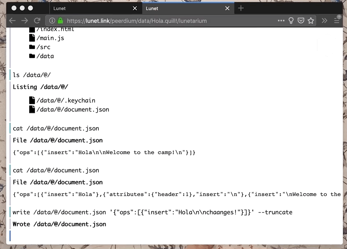This screenshot has height=249, width=347.
Task: Click the green padlock security icon
Action: click(60, 21)
